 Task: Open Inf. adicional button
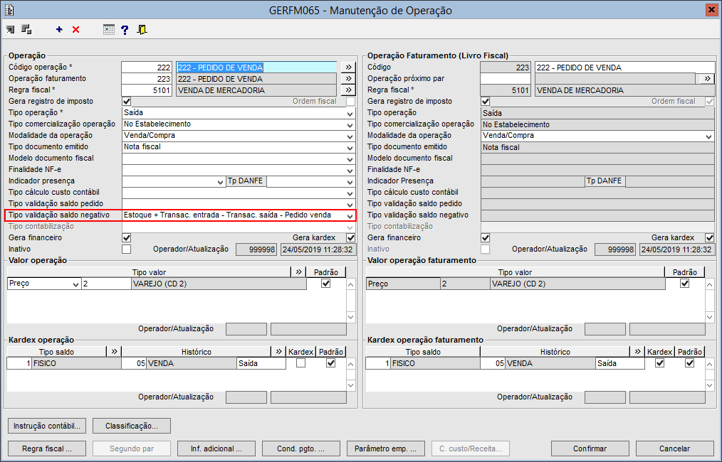coord(216,448)
